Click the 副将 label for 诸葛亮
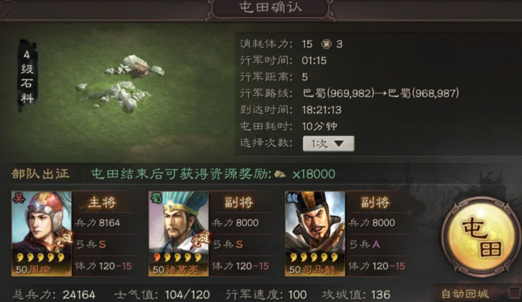The height and width of the screenshot is (302, 522). 238,202
